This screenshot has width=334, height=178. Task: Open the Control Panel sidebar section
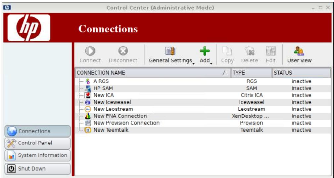(x=37, y=143)
